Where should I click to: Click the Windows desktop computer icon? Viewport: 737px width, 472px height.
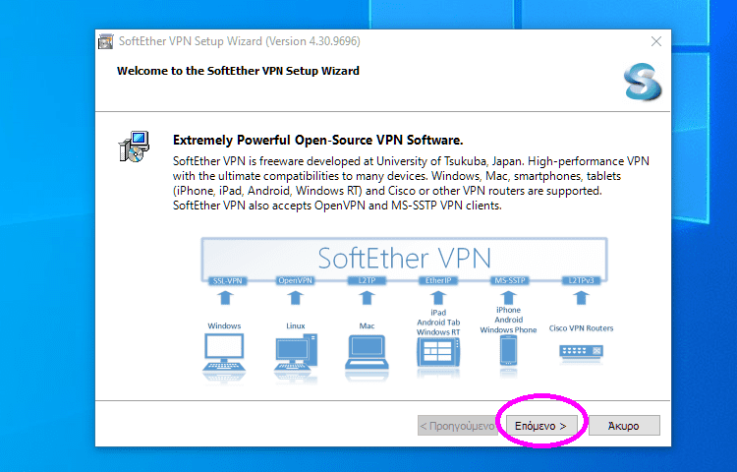224,353
